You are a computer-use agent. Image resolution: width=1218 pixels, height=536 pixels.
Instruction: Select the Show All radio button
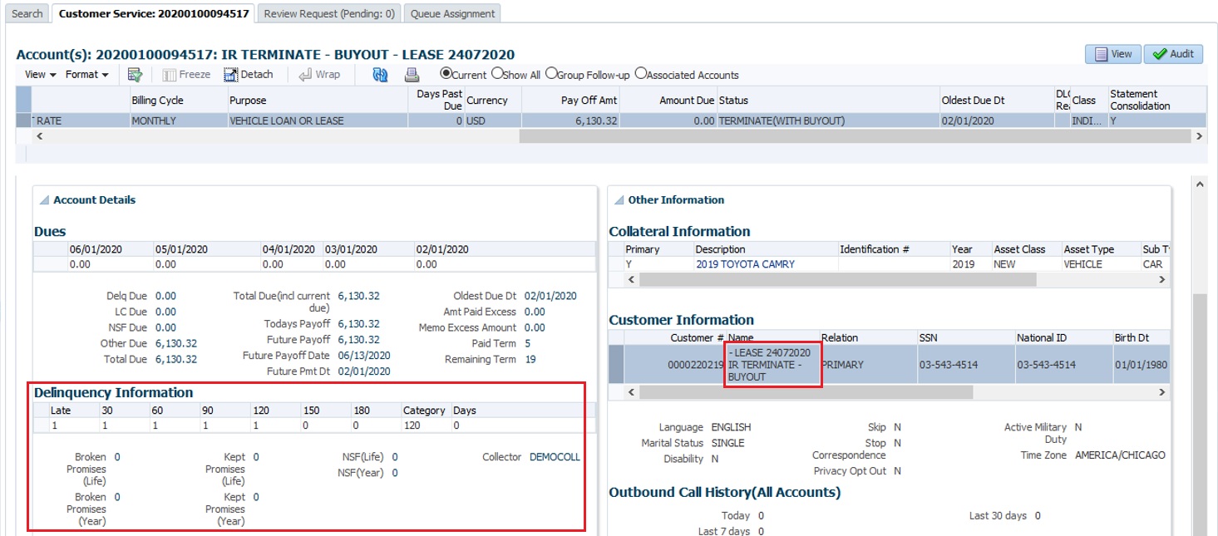click(x=497, y=73)
